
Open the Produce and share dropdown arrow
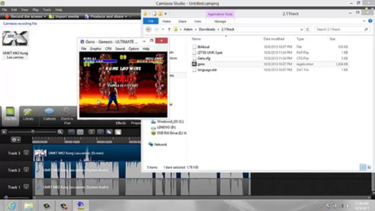coord(126,17)
